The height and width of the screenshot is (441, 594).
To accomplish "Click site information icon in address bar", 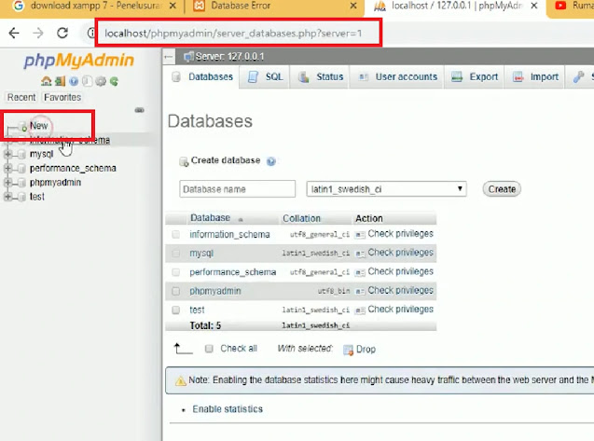I will point(91,34).
